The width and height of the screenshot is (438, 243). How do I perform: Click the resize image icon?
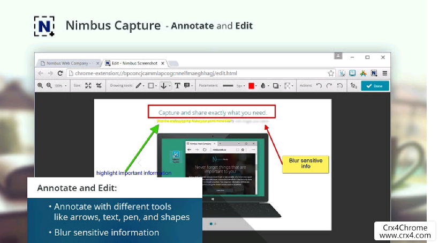88,86
